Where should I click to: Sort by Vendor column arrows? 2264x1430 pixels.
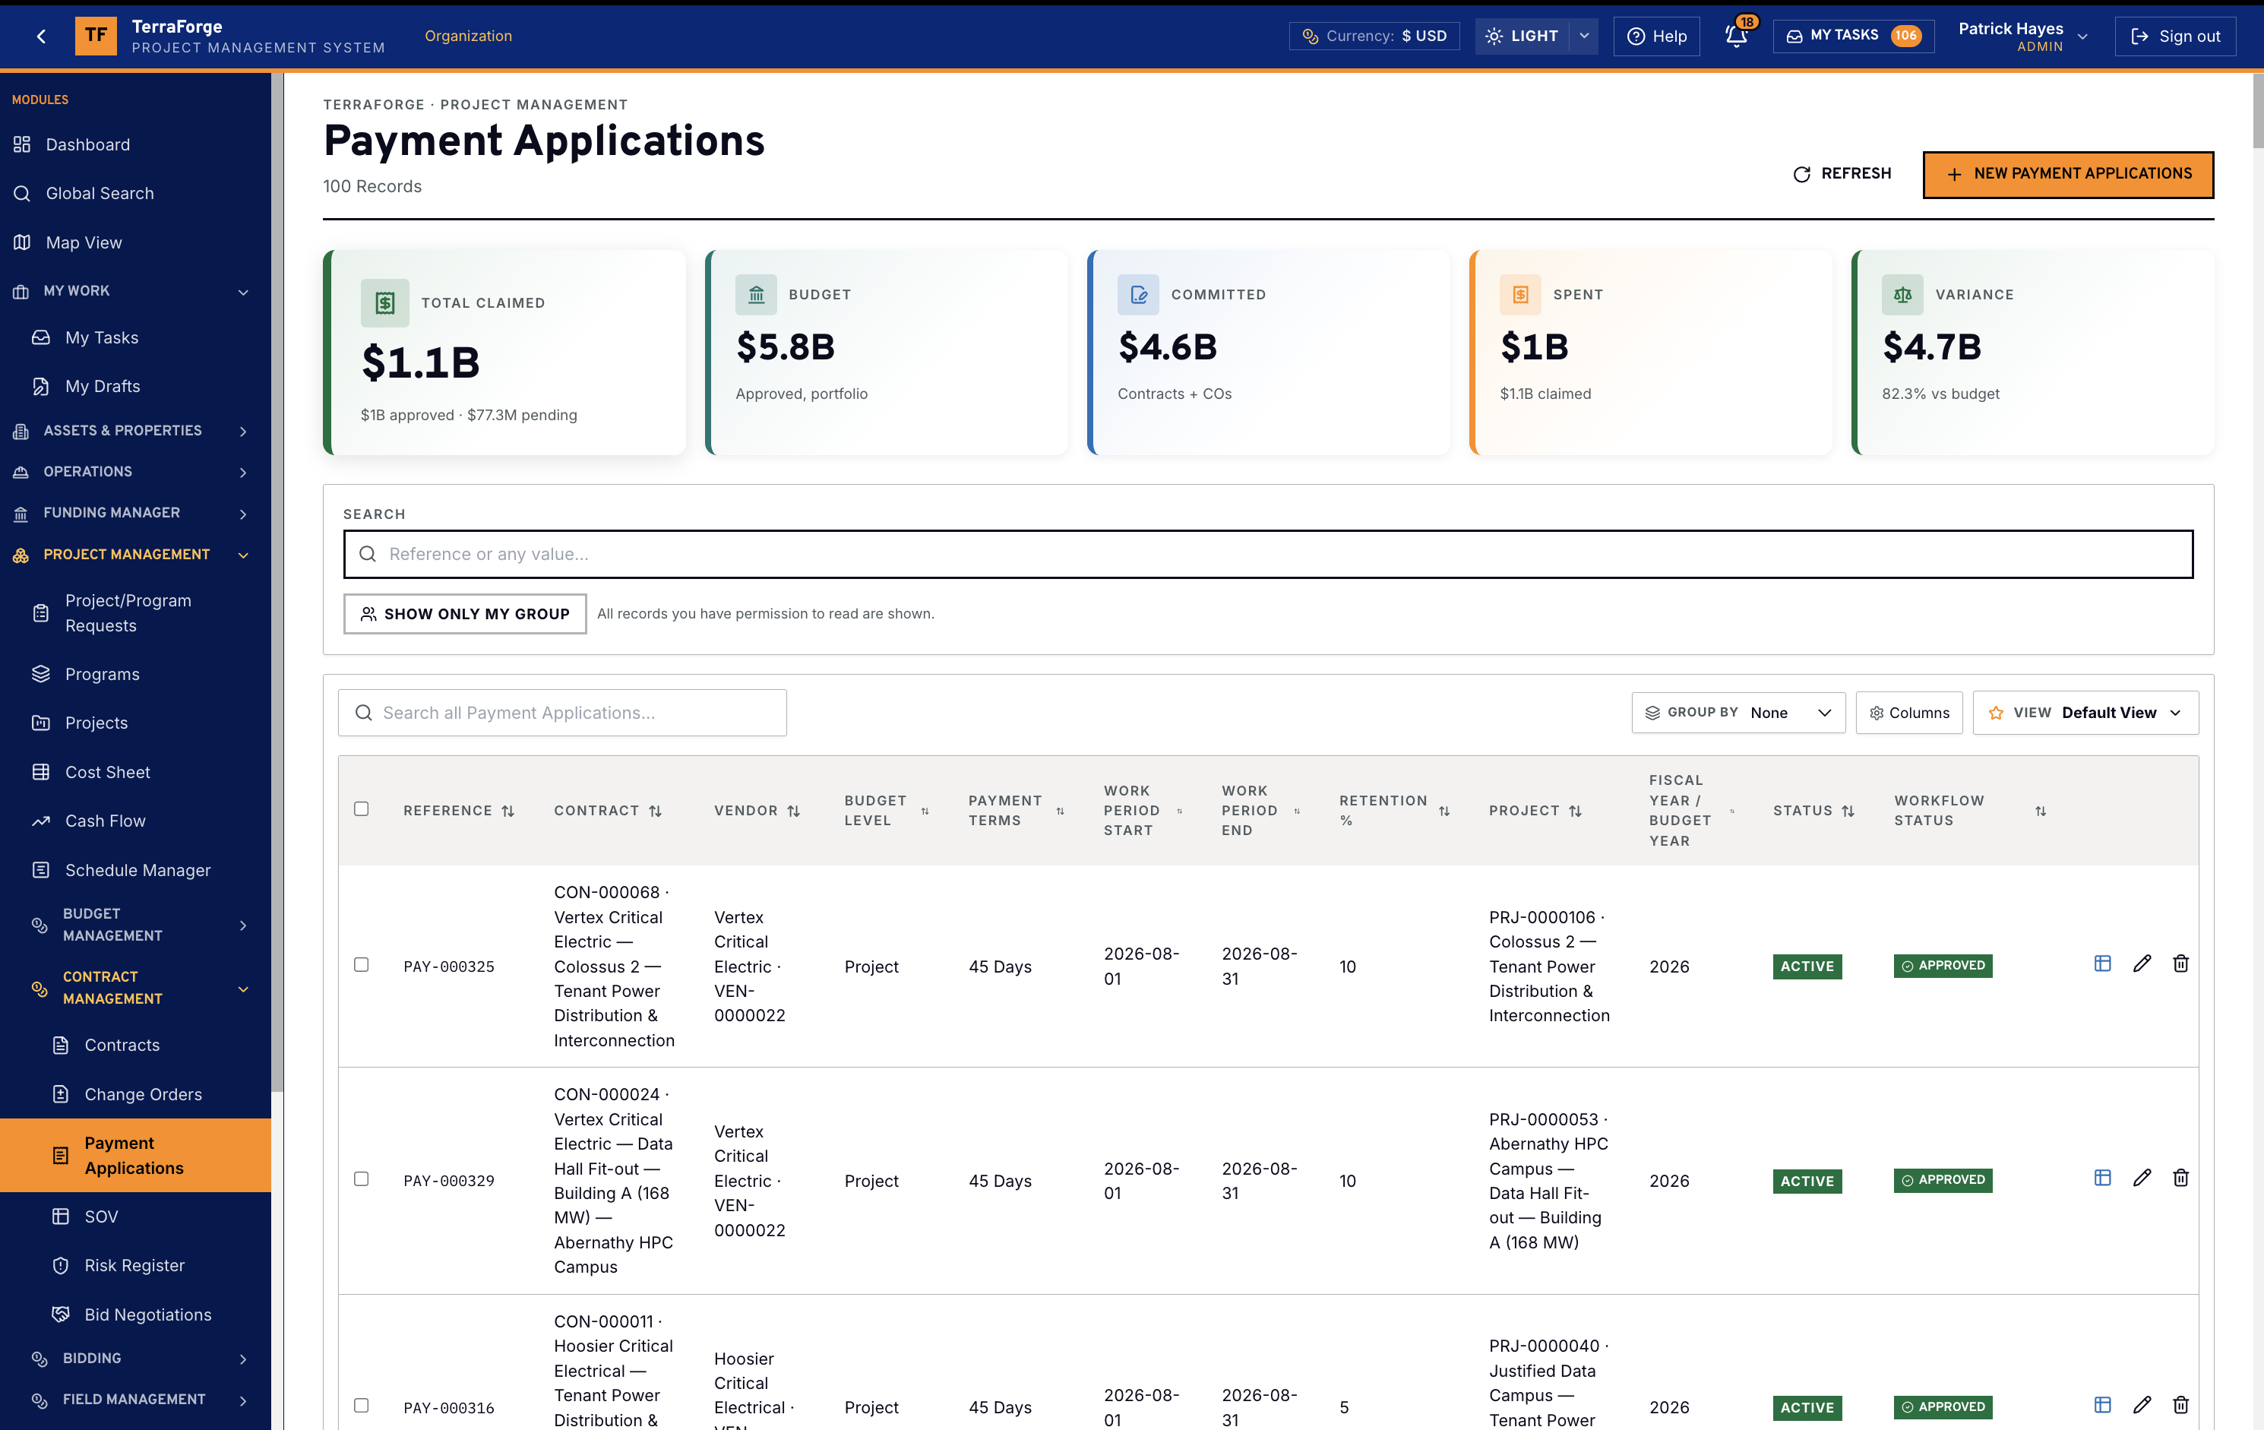793,811
